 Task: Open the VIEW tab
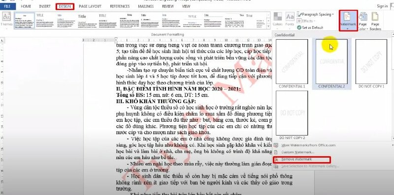pyautogui.click(x=186, y=6)
